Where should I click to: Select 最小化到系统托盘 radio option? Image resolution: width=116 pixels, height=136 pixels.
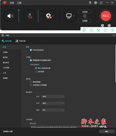(36, 68)
